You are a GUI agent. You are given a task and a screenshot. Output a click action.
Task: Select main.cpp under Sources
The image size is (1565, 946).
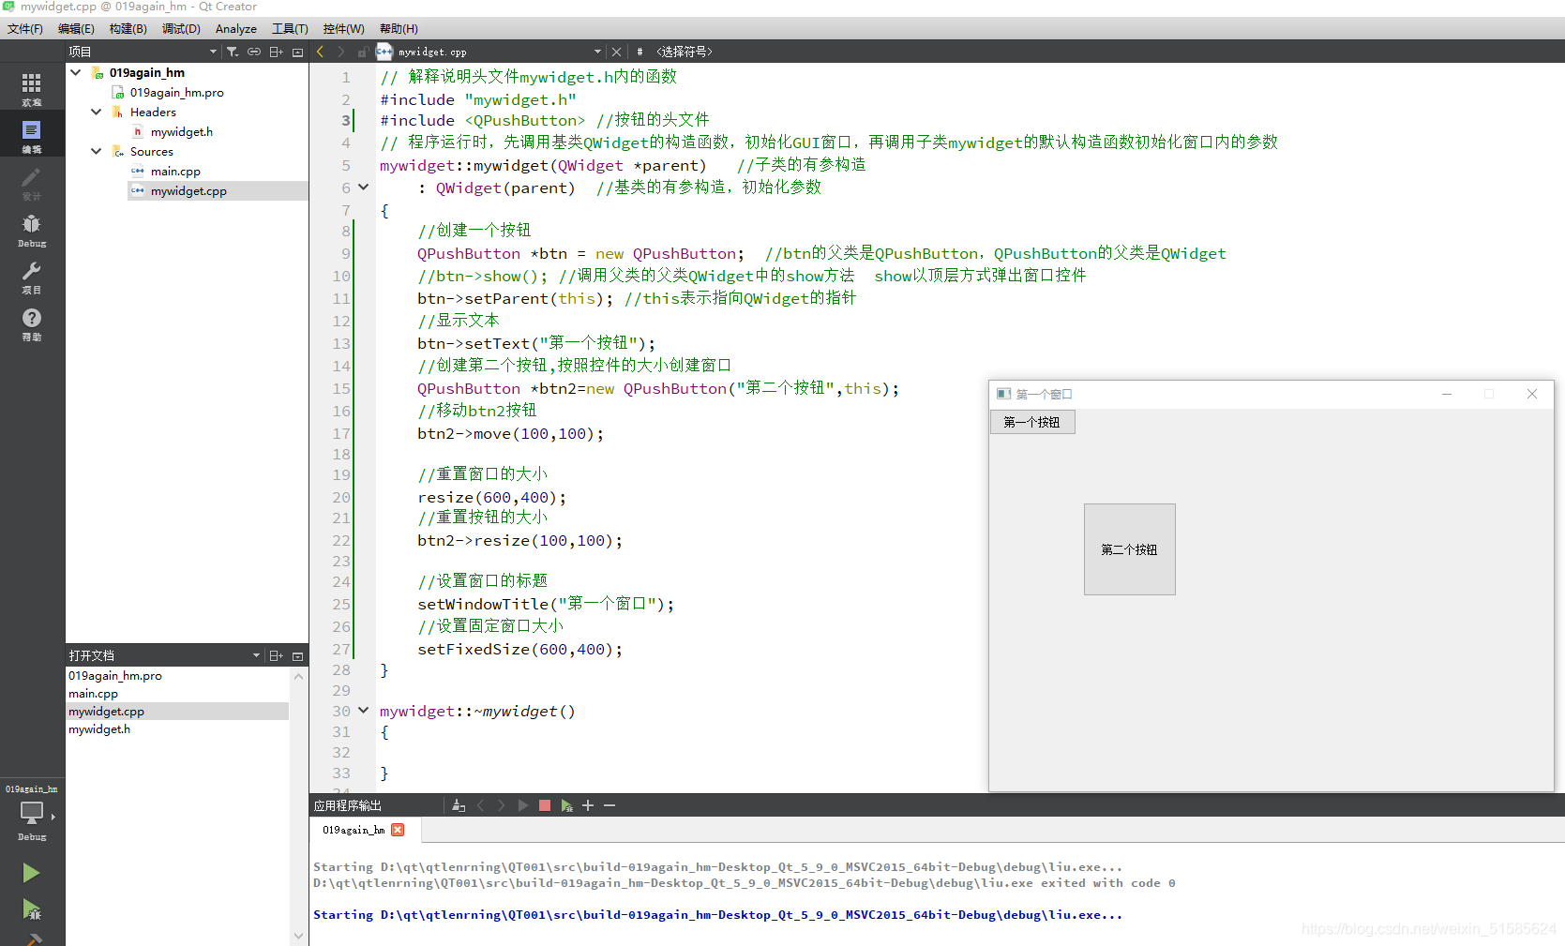175,171
